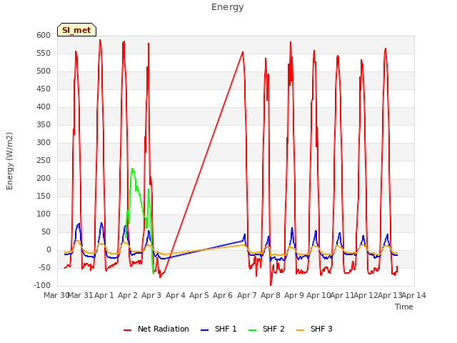The image size is (457, 343).
Task: Click the 300 y-axis tick label
Action: [44, 143]
